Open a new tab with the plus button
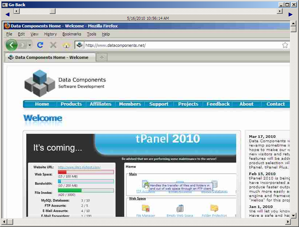The width and height of the screenshot is (299, 227). (101, 57)
